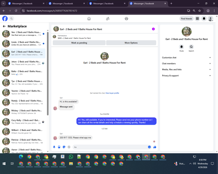218x174 pixels.
Task: Bookmark this page with star icon
Action: (200, 11)
